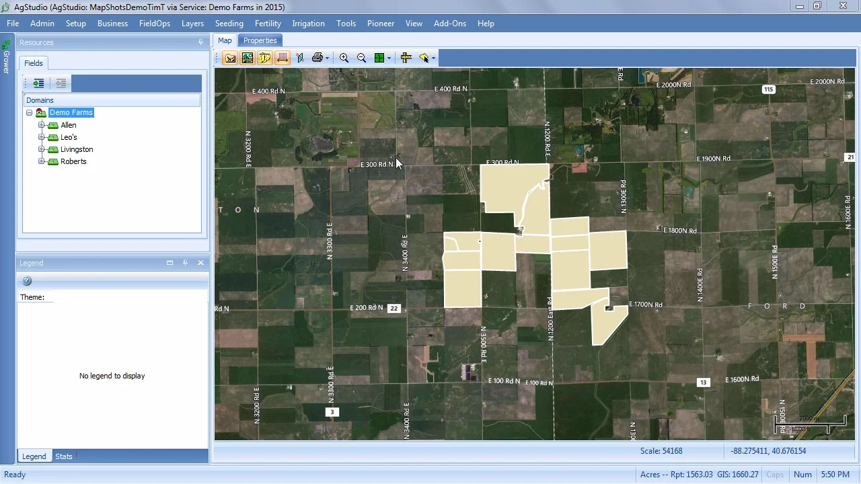
Task: Select Demo Farms in the tree
Action: (71, 113)
